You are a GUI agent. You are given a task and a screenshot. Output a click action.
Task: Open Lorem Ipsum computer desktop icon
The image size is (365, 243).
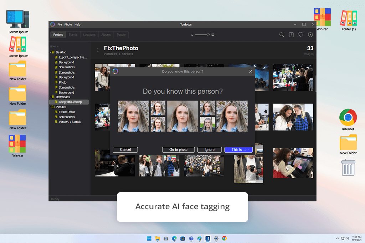18,22
